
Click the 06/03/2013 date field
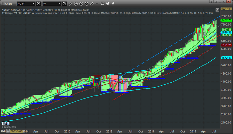pos(17,131)
